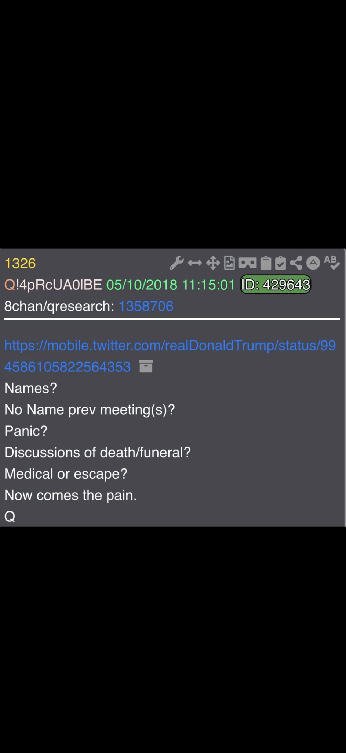The image size is (346, 753).
Task: Click the 05/10/2018 11:15:01 timestamp
Action: (x=171, y=285)
